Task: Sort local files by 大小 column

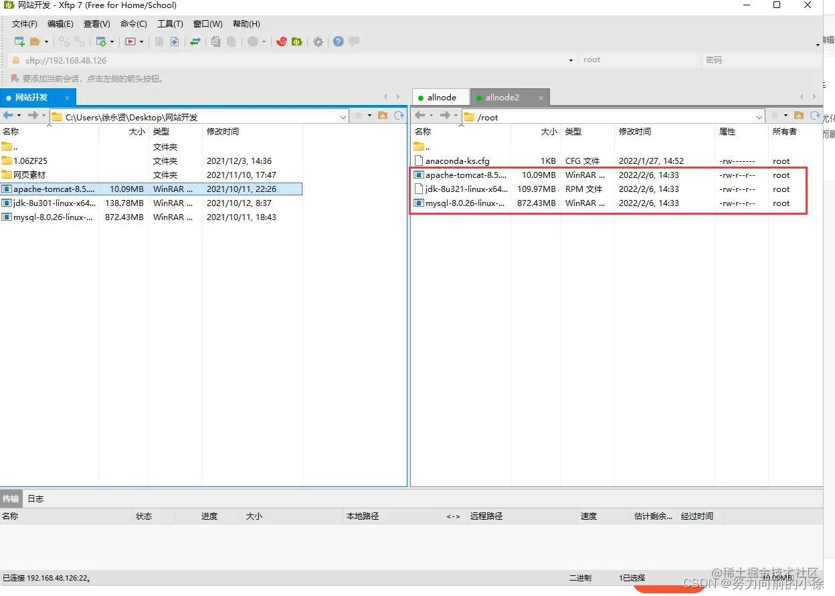Action: pos(124,132)
